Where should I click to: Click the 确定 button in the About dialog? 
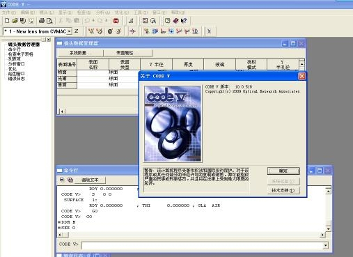[283, 171]
